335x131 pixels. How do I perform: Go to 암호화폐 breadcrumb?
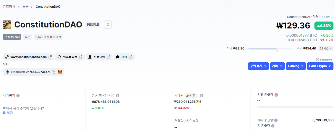coord(9,7)
